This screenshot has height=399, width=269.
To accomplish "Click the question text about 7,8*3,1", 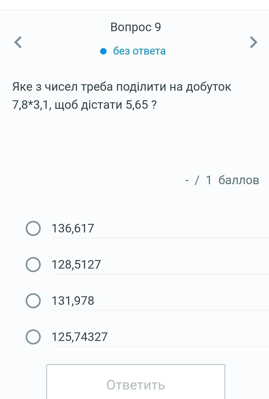I will [x=122, y=95].
